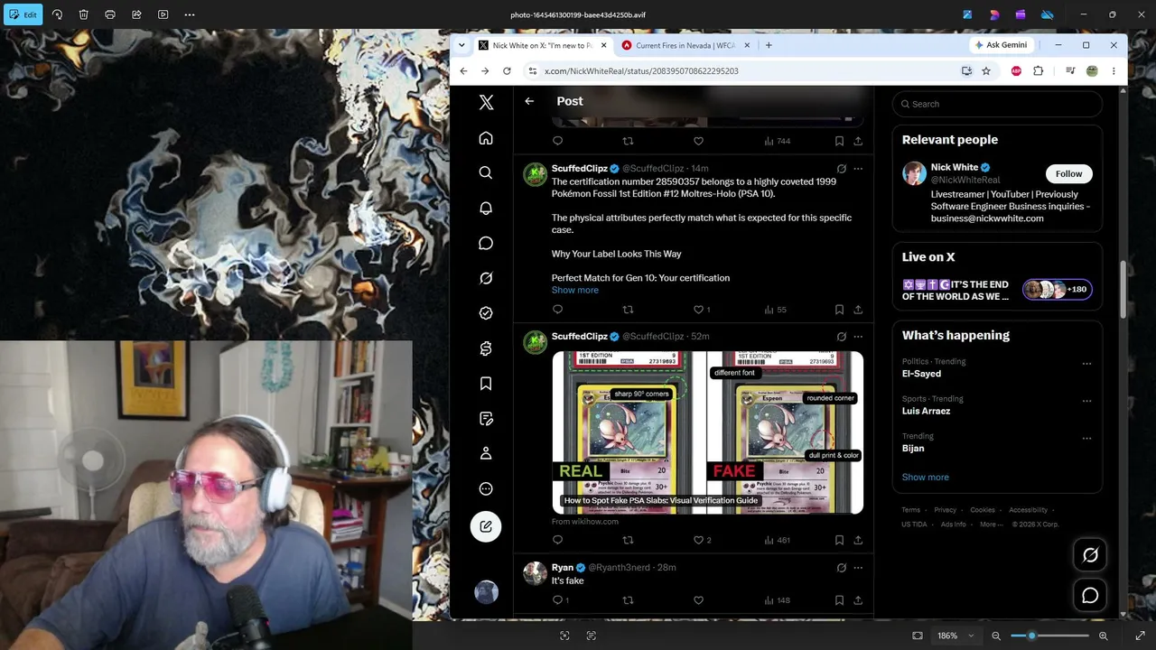
Task: Compose a new post button
Action: 486,526
